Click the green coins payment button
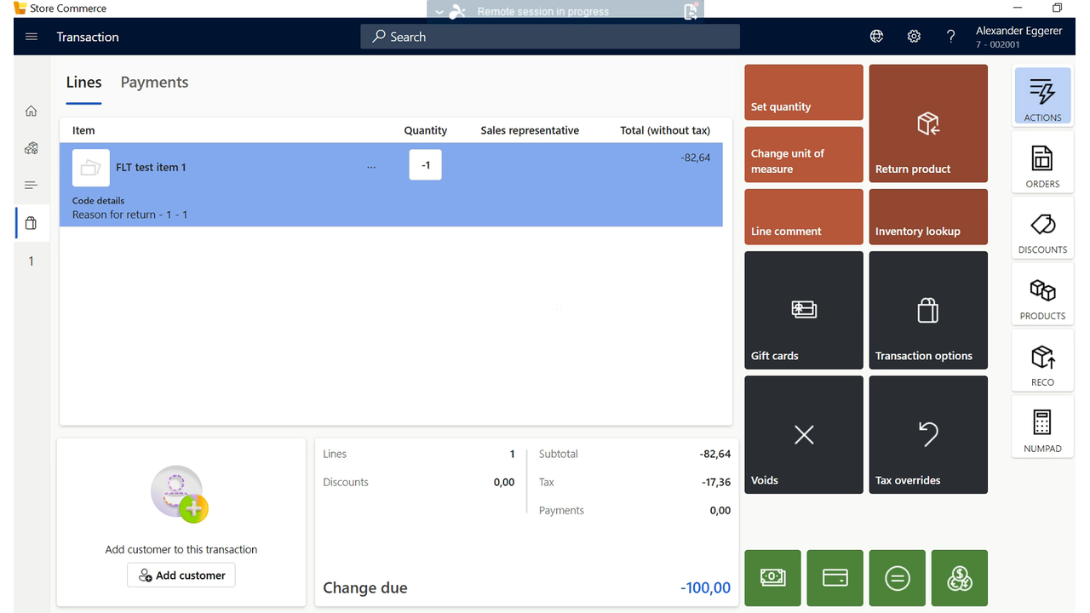1090x613 pixels. (x=959, y=578)
